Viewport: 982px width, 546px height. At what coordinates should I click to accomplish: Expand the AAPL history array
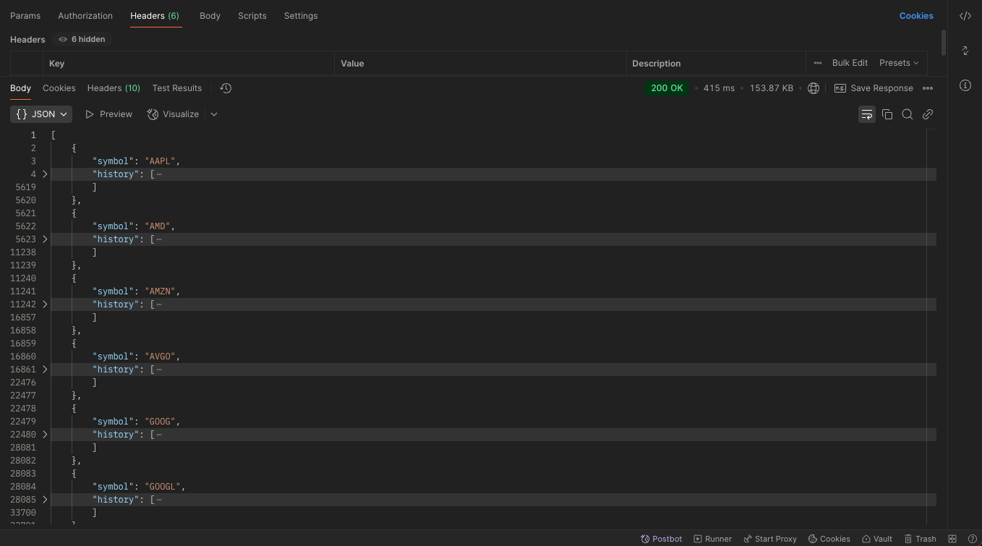(x=45, y=174)
